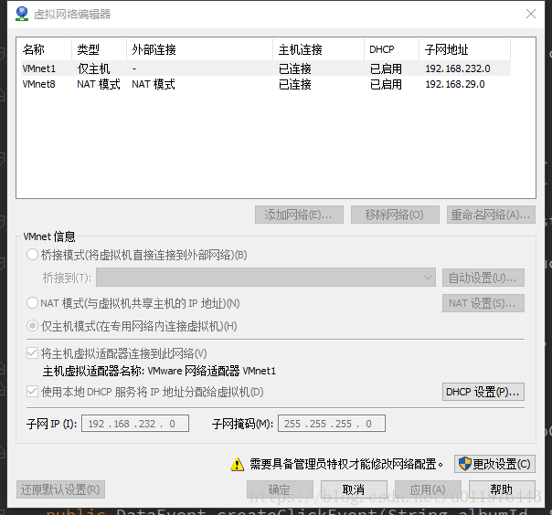Click the 子网 IP input field
Image resolution: width=552 pixels, height=515 pixels.
point(135,423)
